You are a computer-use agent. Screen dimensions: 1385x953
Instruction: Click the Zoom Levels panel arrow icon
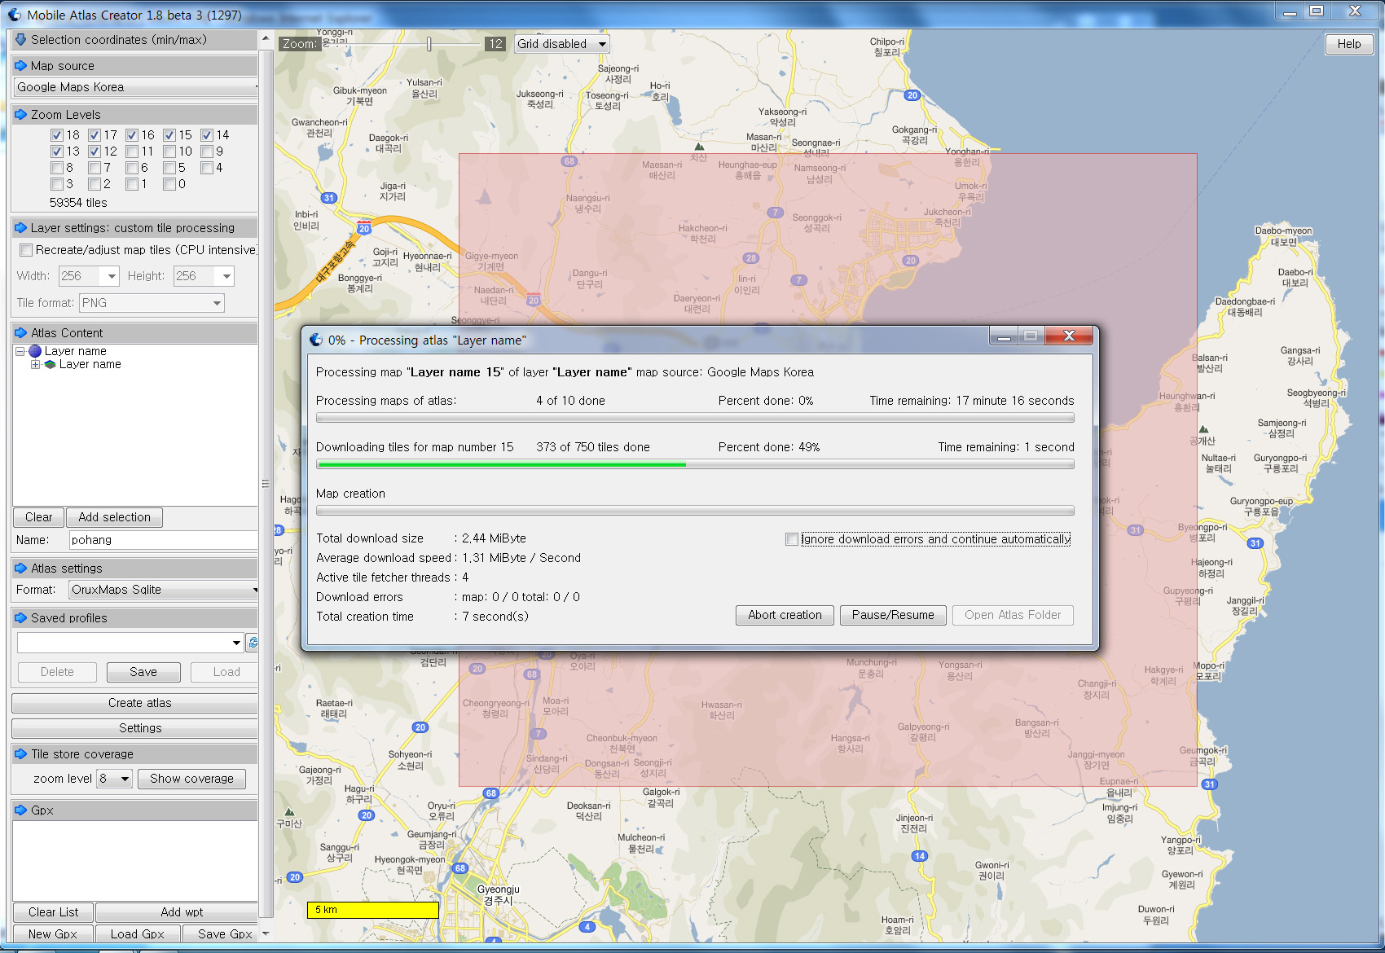(x=21, y=114)
